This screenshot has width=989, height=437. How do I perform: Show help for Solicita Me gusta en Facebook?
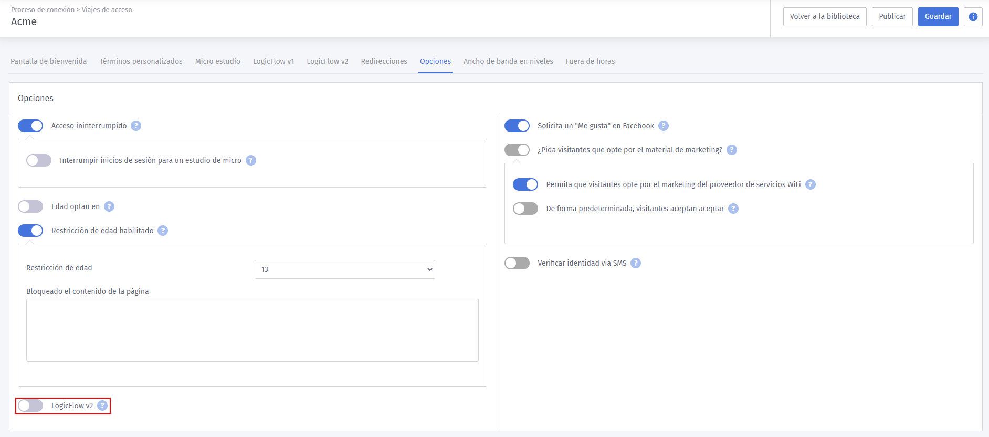(664, 126)
